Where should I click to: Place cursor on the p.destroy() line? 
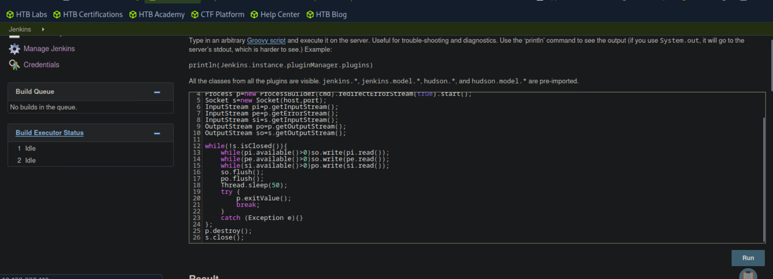tap(228, 231)
